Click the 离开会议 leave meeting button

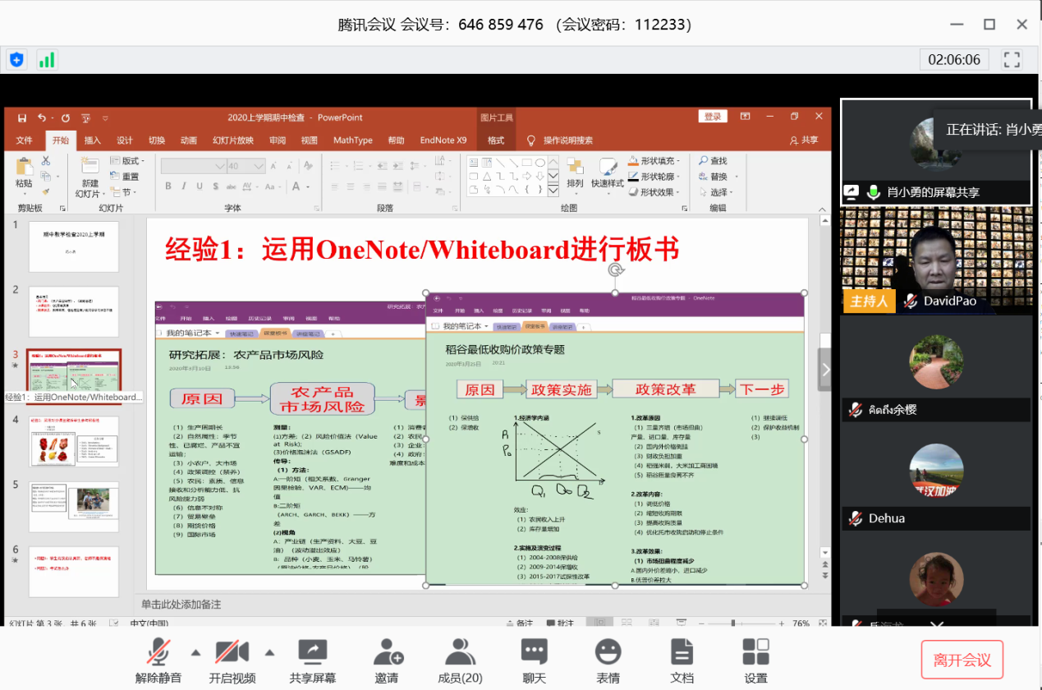[962, 660]
